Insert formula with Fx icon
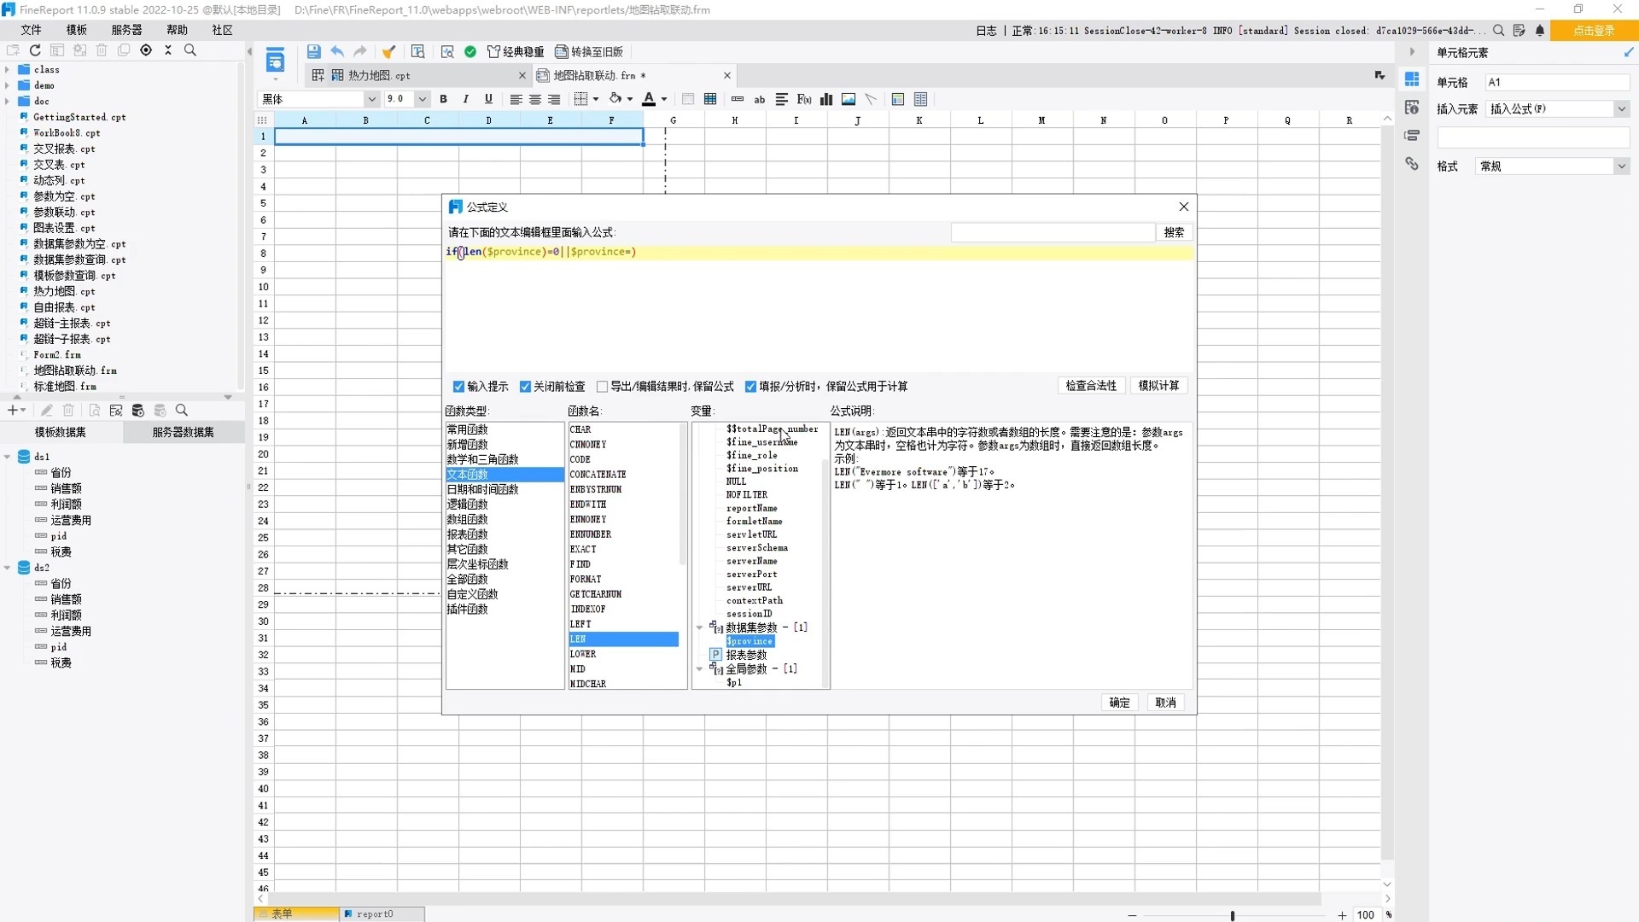Screen dimensions: 1639x922 [x=804, y=99]
